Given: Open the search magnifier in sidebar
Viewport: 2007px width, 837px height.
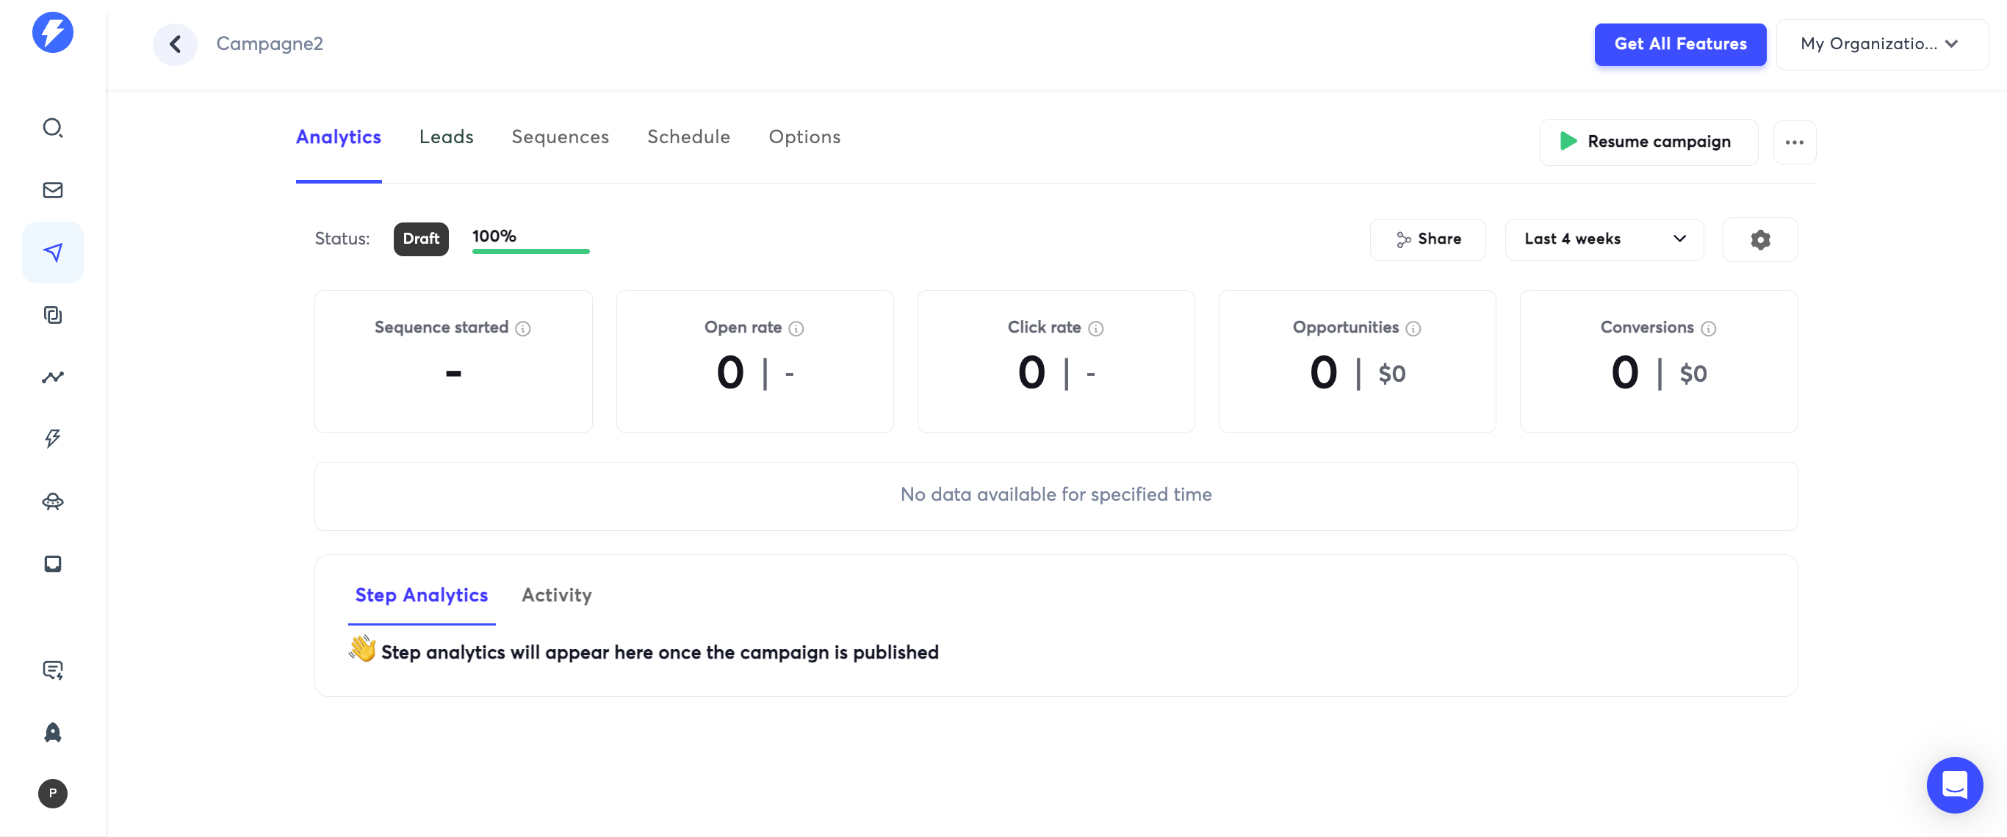Looking at the screenshot, I should pyautogui.click(x=53, y=128).
